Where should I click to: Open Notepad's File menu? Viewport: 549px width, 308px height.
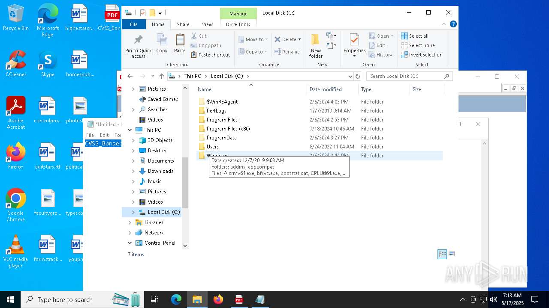(x=90, y=135)
